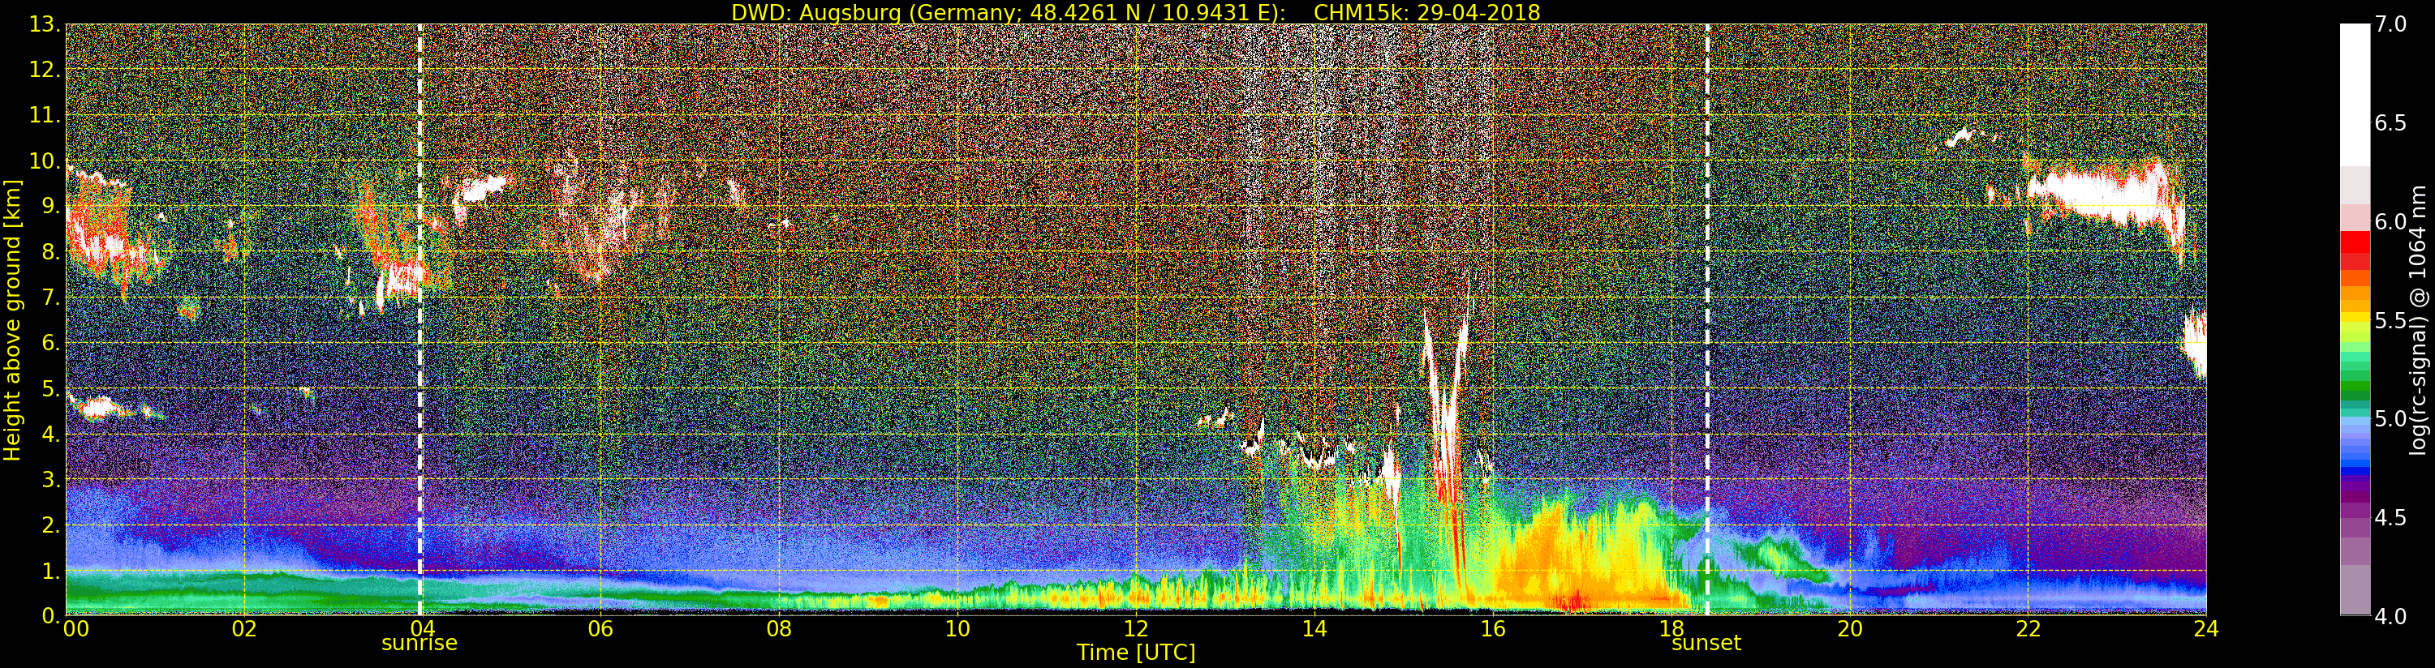
Task: Click the height-axis tick label "5."
Action: click(x=51, y=388)
